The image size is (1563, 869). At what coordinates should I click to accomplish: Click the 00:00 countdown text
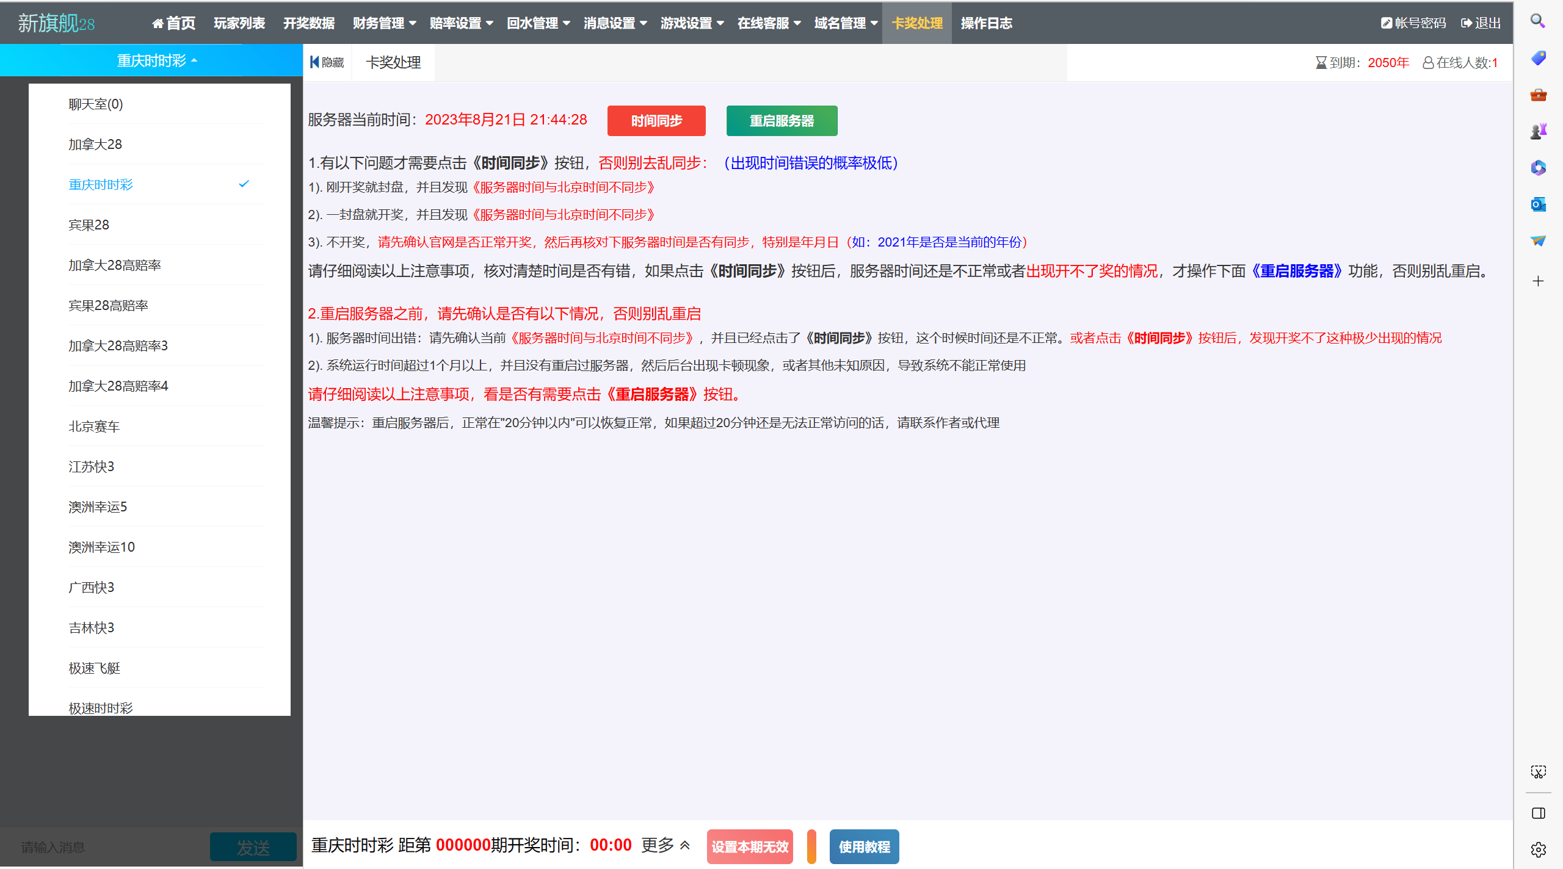tap(611, 845)
